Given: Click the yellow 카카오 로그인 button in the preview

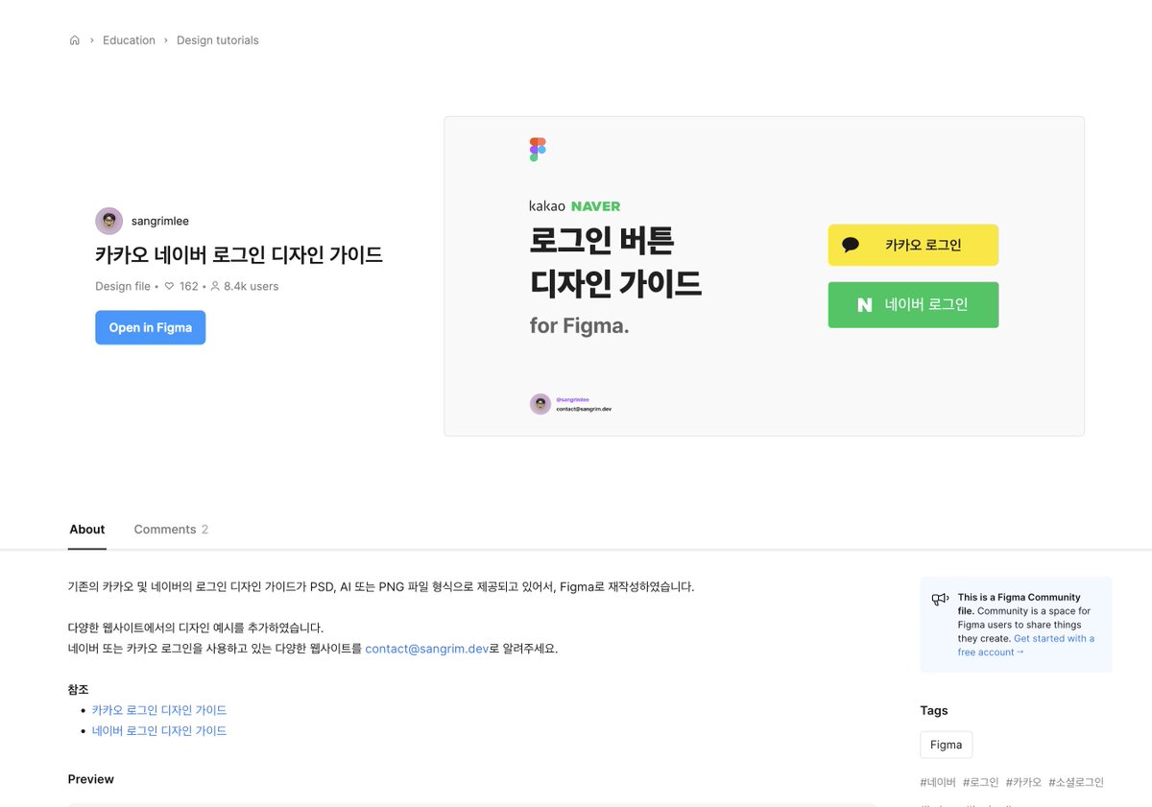Looking at the screenshot, I should (x=913, y=245).
